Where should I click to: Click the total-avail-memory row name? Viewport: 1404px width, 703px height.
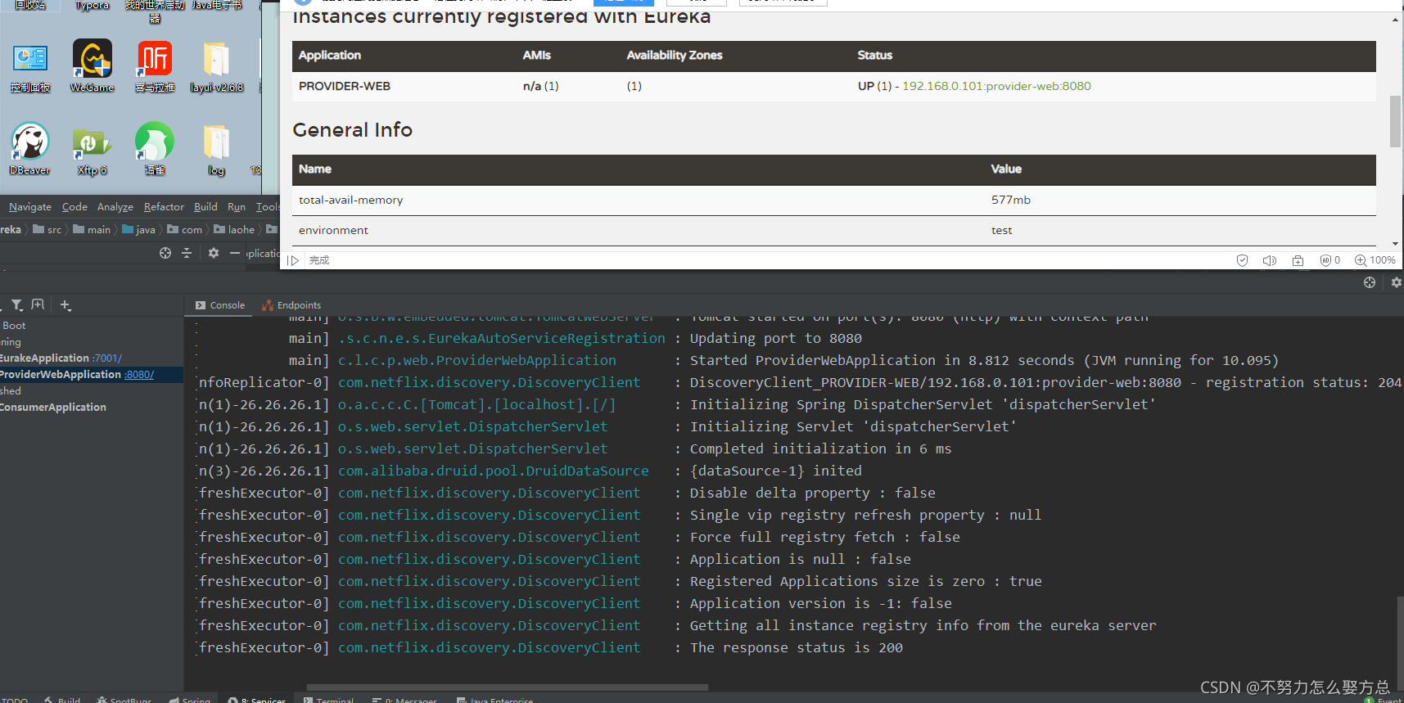coord(350,200)
